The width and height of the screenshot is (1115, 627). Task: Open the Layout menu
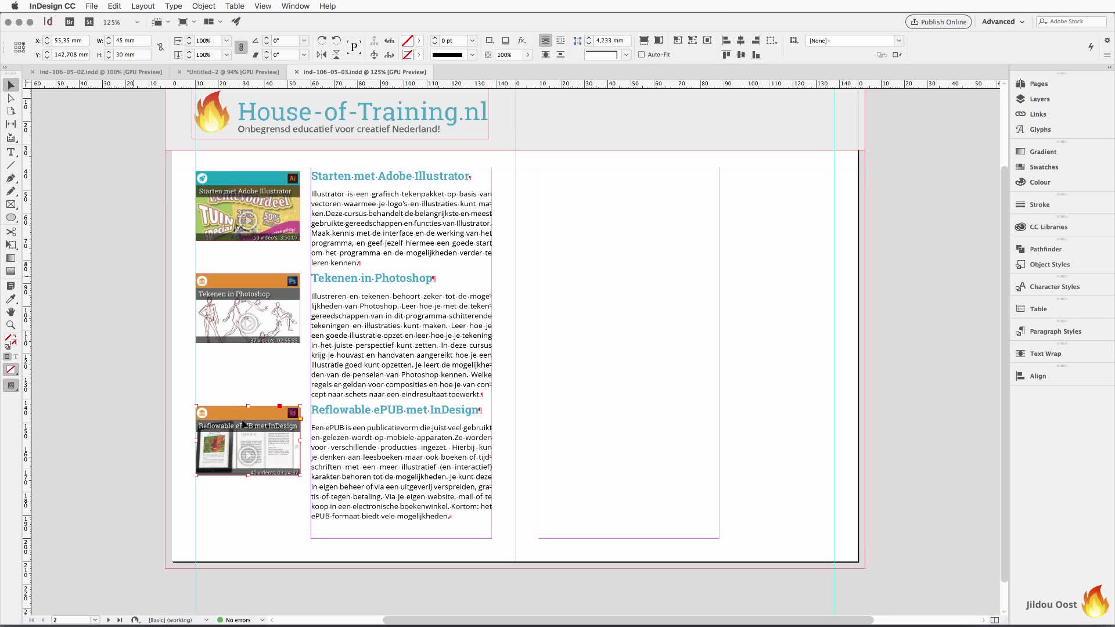point(143,6)
